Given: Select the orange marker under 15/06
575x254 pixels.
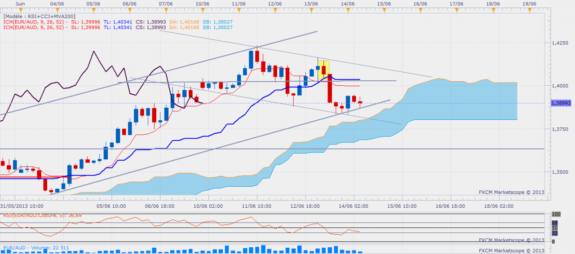Looking at the screenshot, I should point(384,9).
